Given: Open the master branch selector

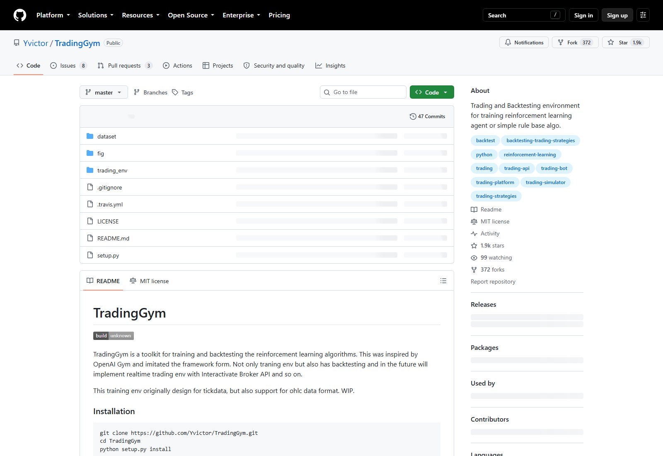Looking at the screenshot, I should point(104,92).
